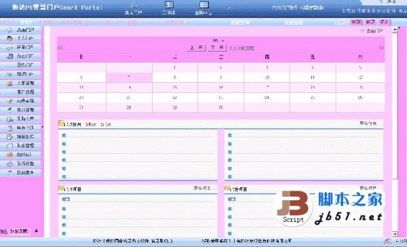Screen dimensions: 407x247
Task: Click the highlighted pink calendar cell
Action: (x=129, y=77)
